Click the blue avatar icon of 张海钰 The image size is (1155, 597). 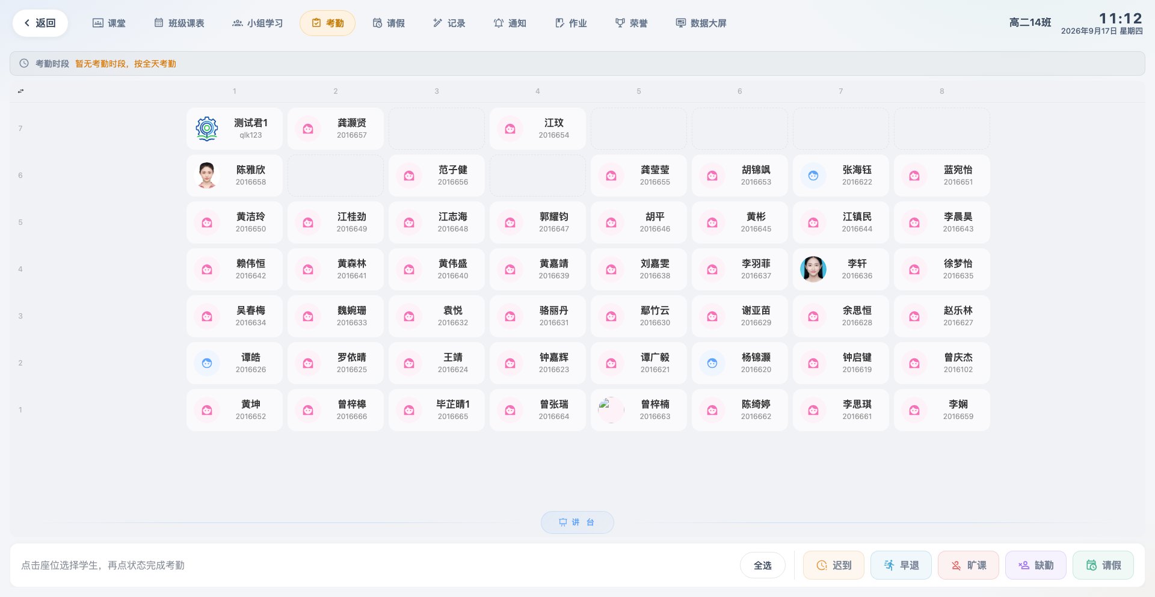pos(813,176)
